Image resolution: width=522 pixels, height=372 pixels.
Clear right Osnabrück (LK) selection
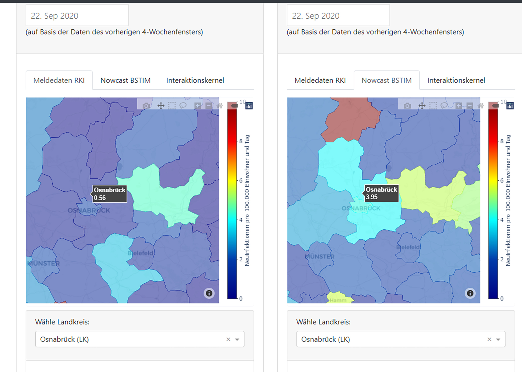pyautogui.click(x=489, y=339)
